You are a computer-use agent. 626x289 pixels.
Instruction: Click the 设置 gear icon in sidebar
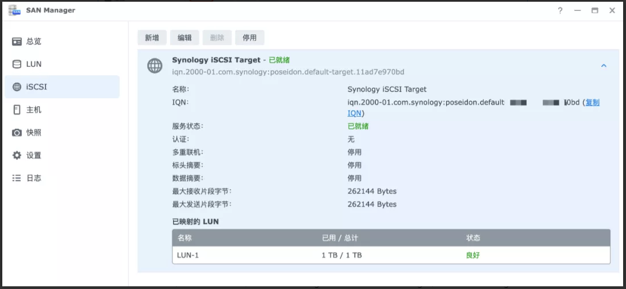[17, 155]
